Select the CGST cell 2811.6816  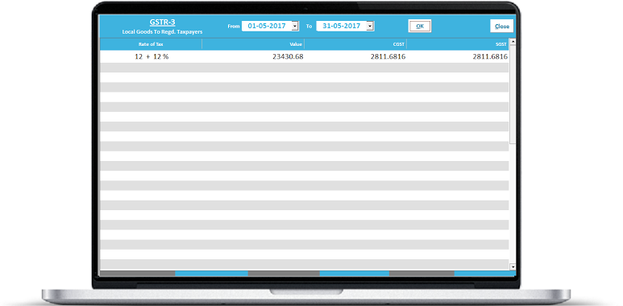pyautogui.click(x=355, y=56)
